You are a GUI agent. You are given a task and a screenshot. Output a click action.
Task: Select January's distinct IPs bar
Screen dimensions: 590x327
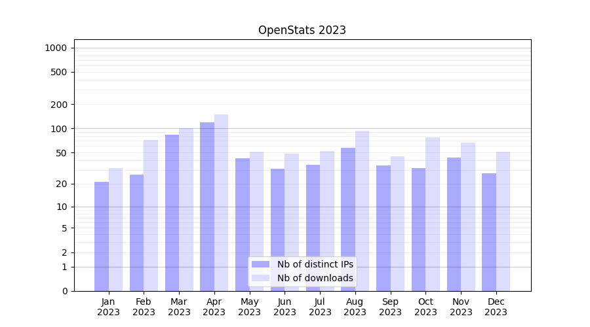[x=102, y=236]
